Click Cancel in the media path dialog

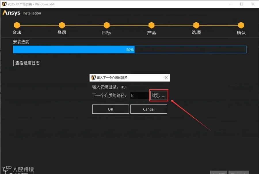[149, 109]
